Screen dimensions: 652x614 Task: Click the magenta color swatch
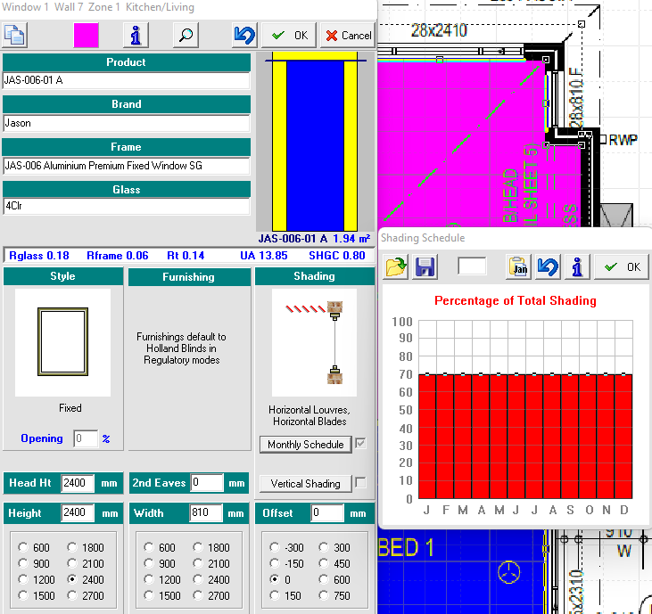coord(87,35)
